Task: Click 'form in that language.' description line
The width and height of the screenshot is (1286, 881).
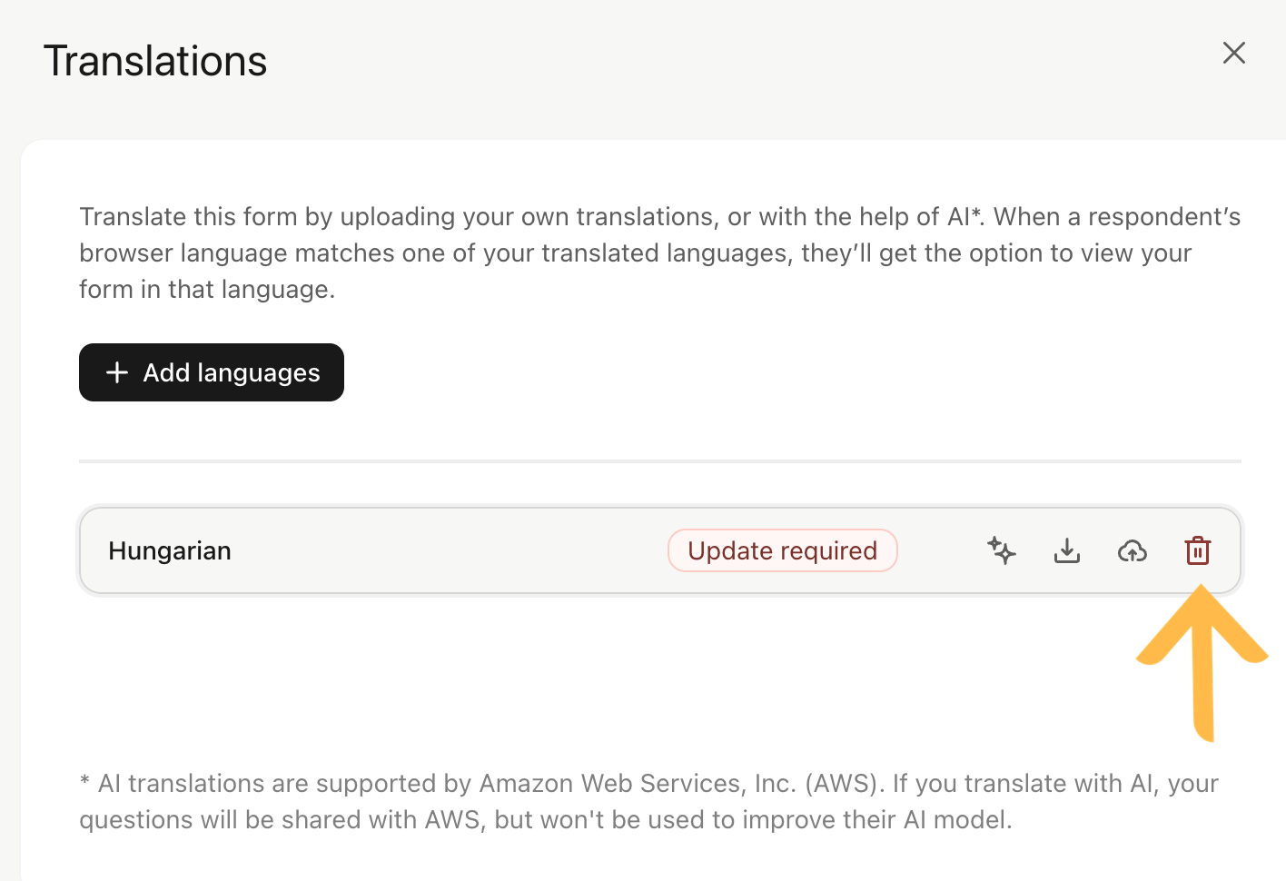Action: tap(207, 289)
